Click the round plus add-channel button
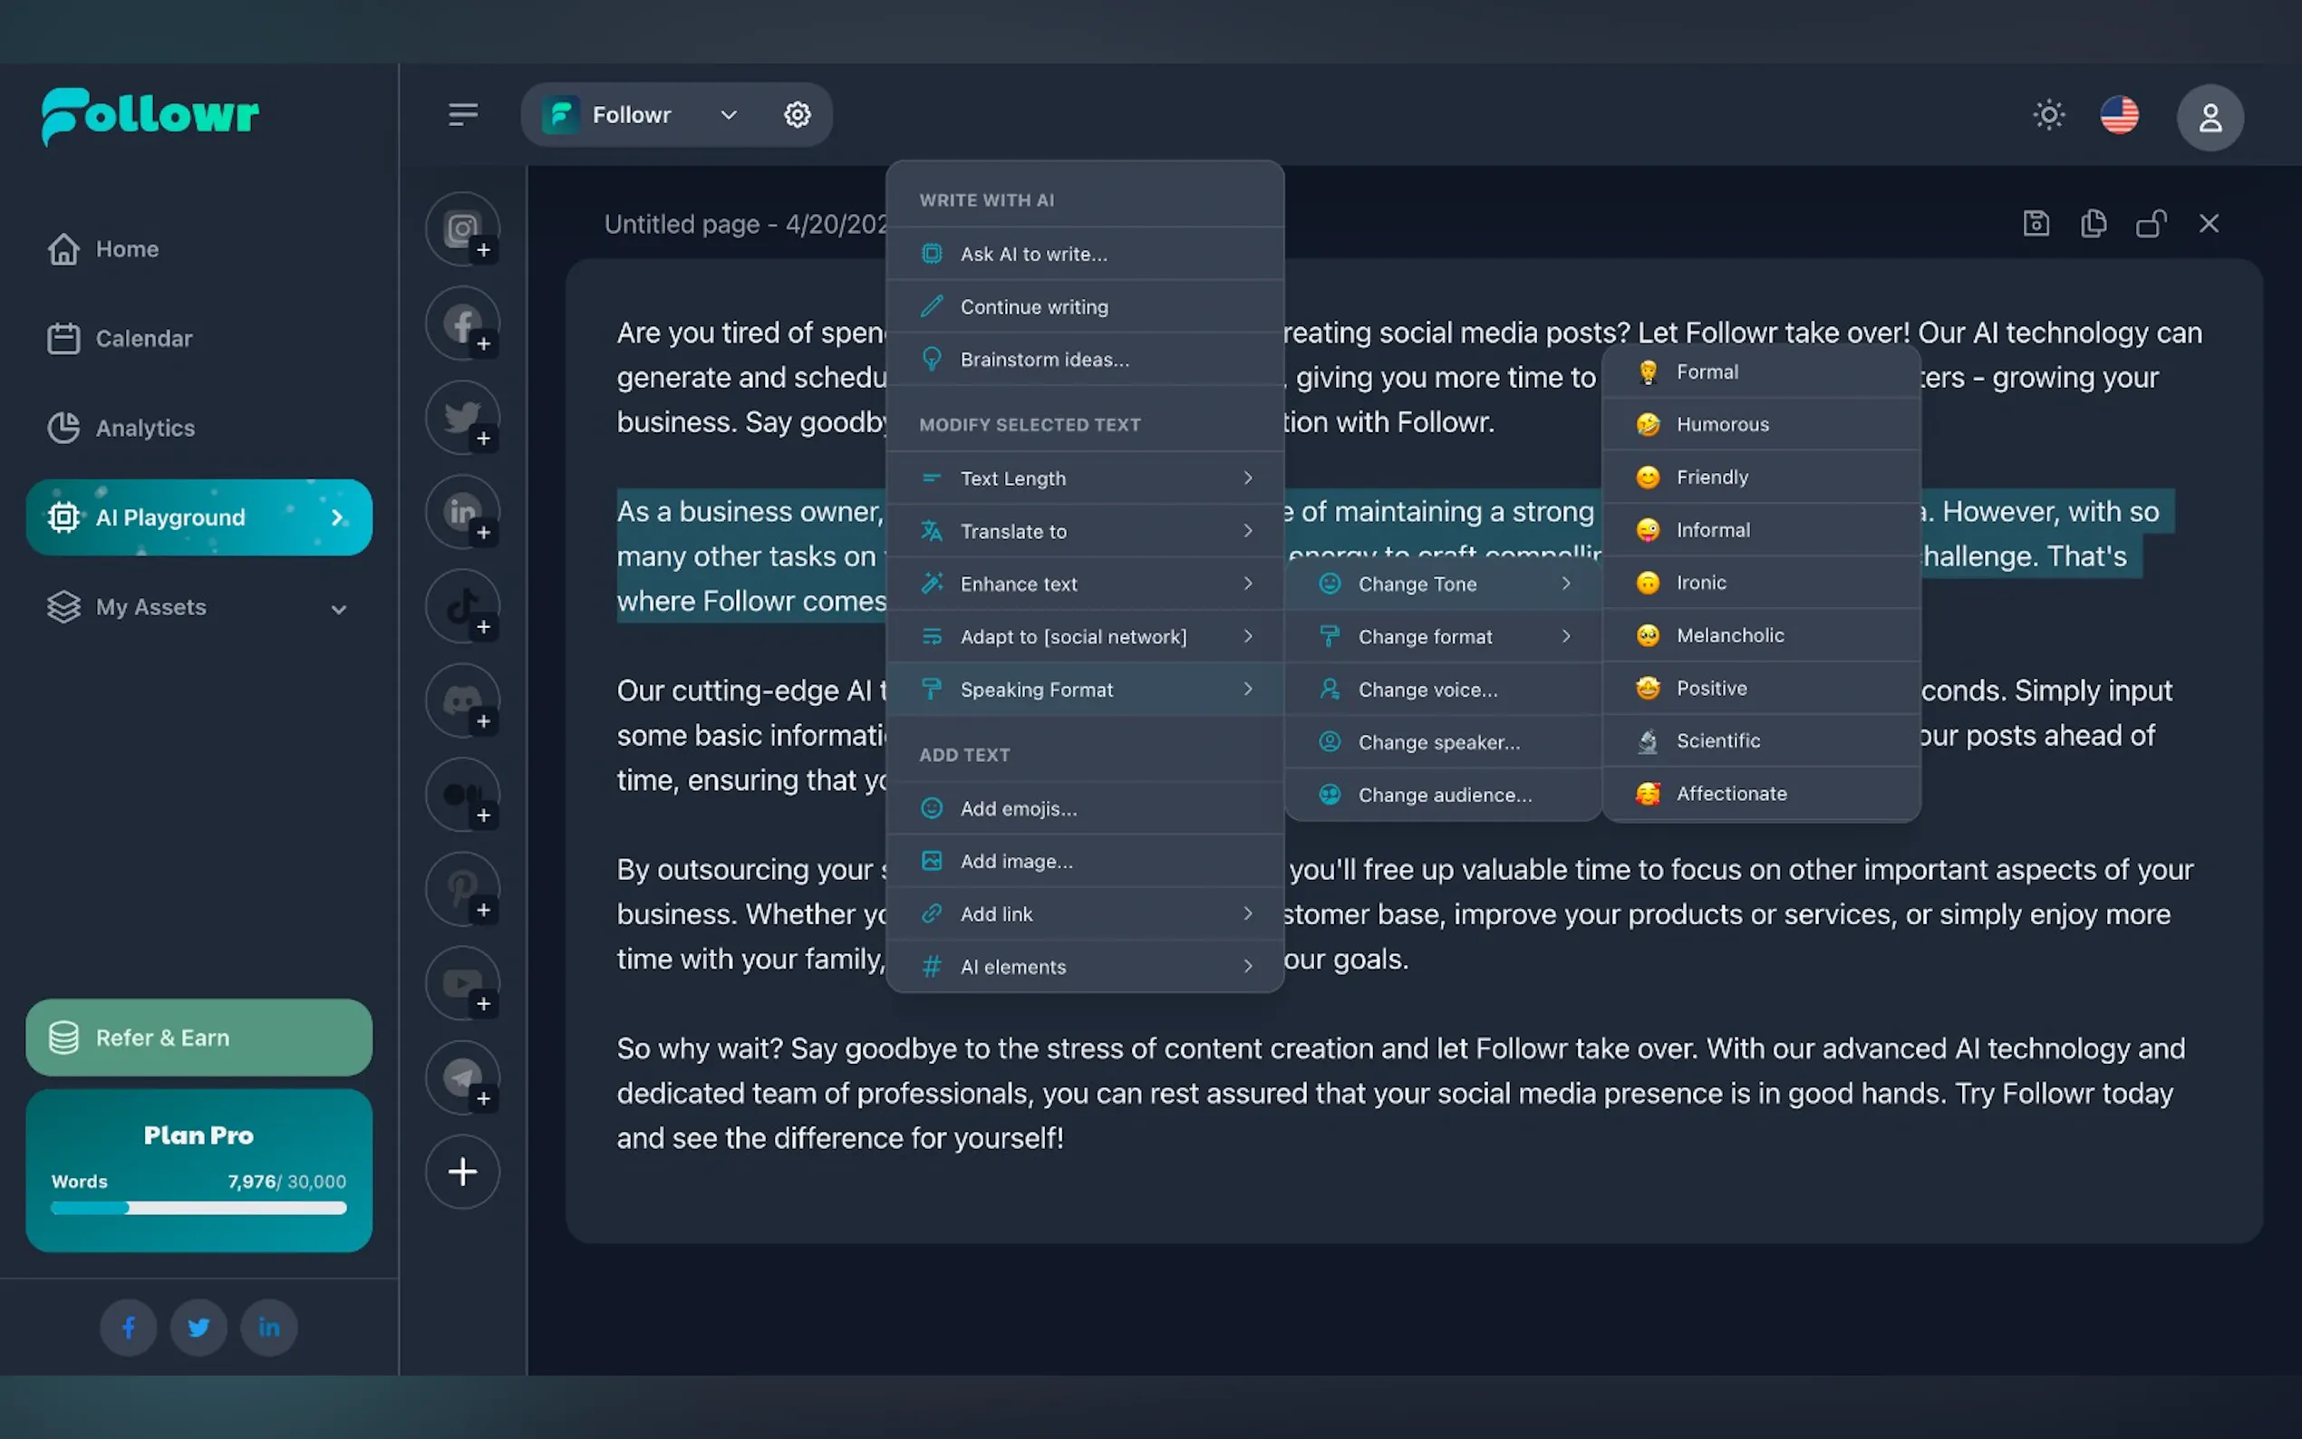 pyautogui.click(x=462, y=1172)
